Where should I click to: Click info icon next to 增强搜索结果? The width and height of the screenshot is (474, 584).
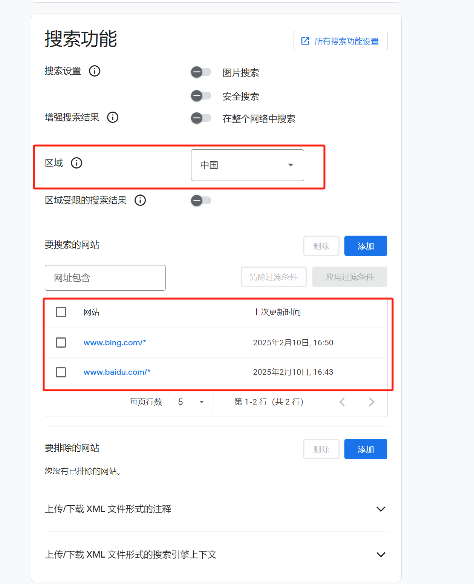coord(113,117)
